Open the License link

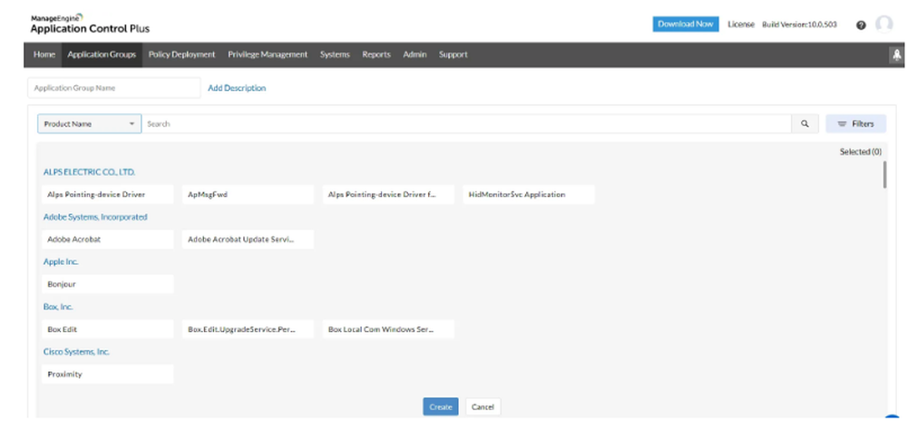tap(741, 24)
